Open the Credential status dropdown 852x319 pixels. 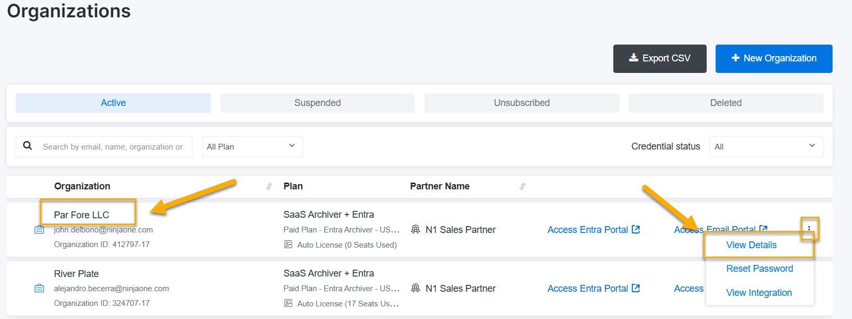coord(765,146)
